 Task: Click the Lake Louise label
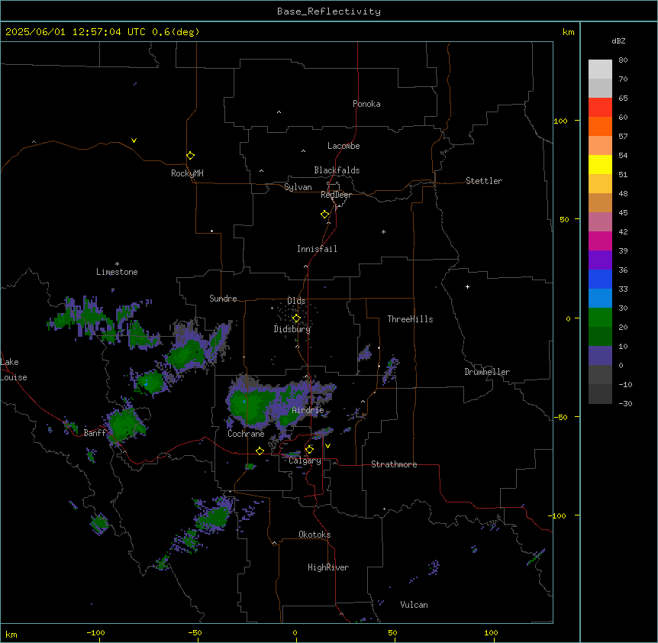tap(14, 370)
